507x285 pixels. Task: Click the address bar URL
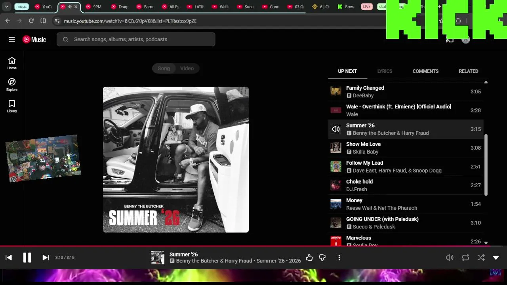(130, 21)
